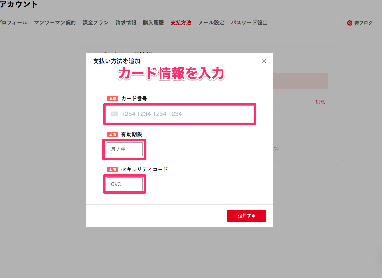This screenshot has height=278, width=382.
Task: Click the 侍ブログ logo icon
Action: point(350,23)
